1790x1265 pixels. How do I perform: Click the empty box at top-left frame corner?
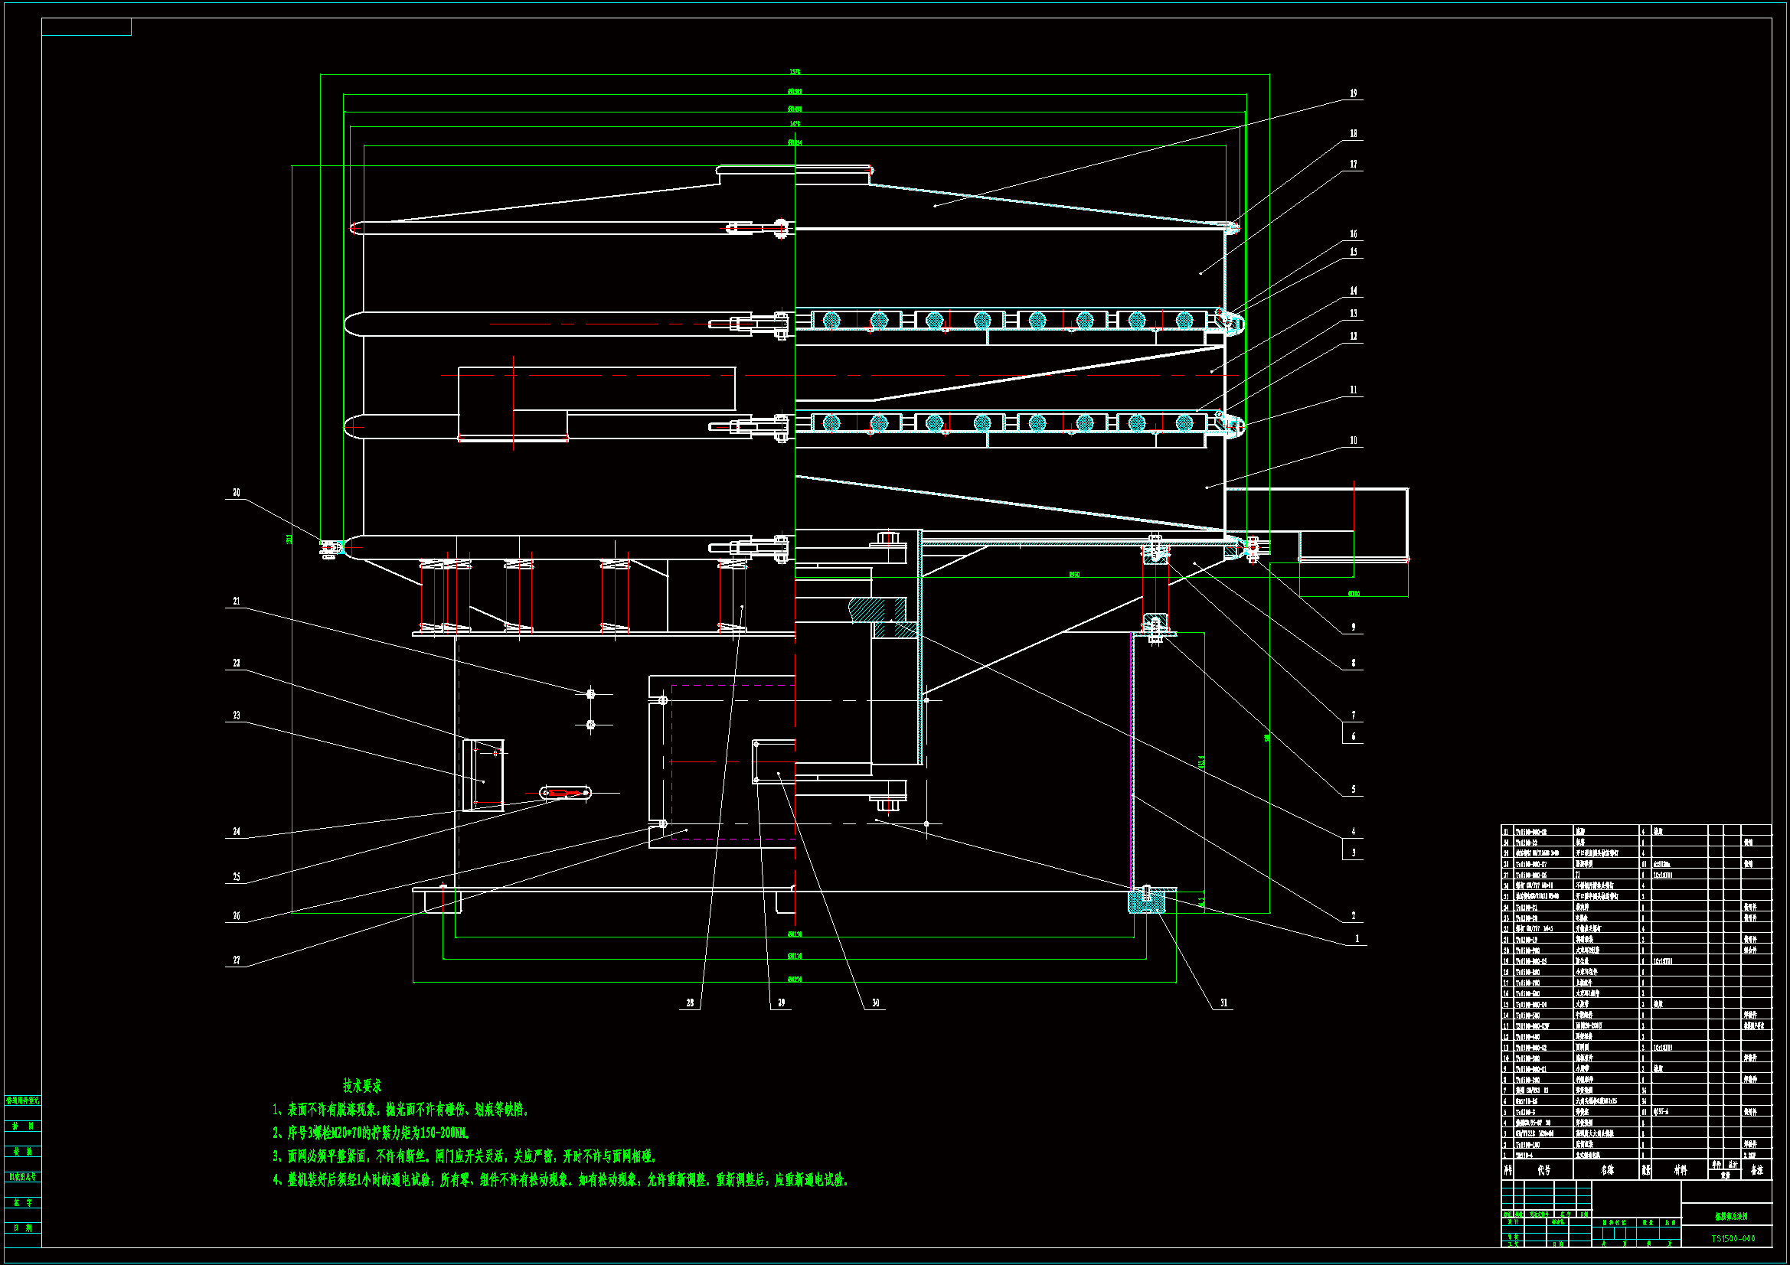[x=87, y=28]
